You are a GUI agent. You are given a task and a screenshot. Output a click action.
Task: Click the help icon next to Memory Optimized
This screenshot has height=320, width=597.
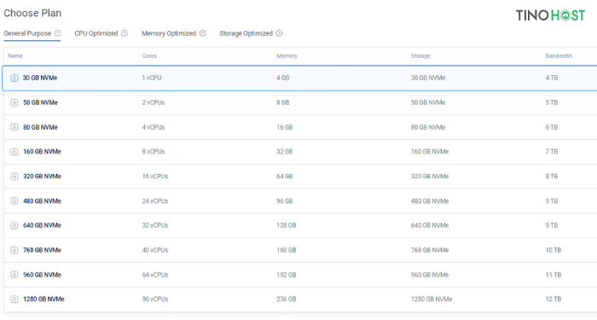click(x=203, y=33)
